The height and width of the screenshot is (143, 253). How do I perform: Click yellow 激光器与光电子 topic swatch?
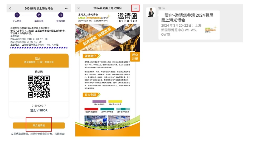point(115,102)
